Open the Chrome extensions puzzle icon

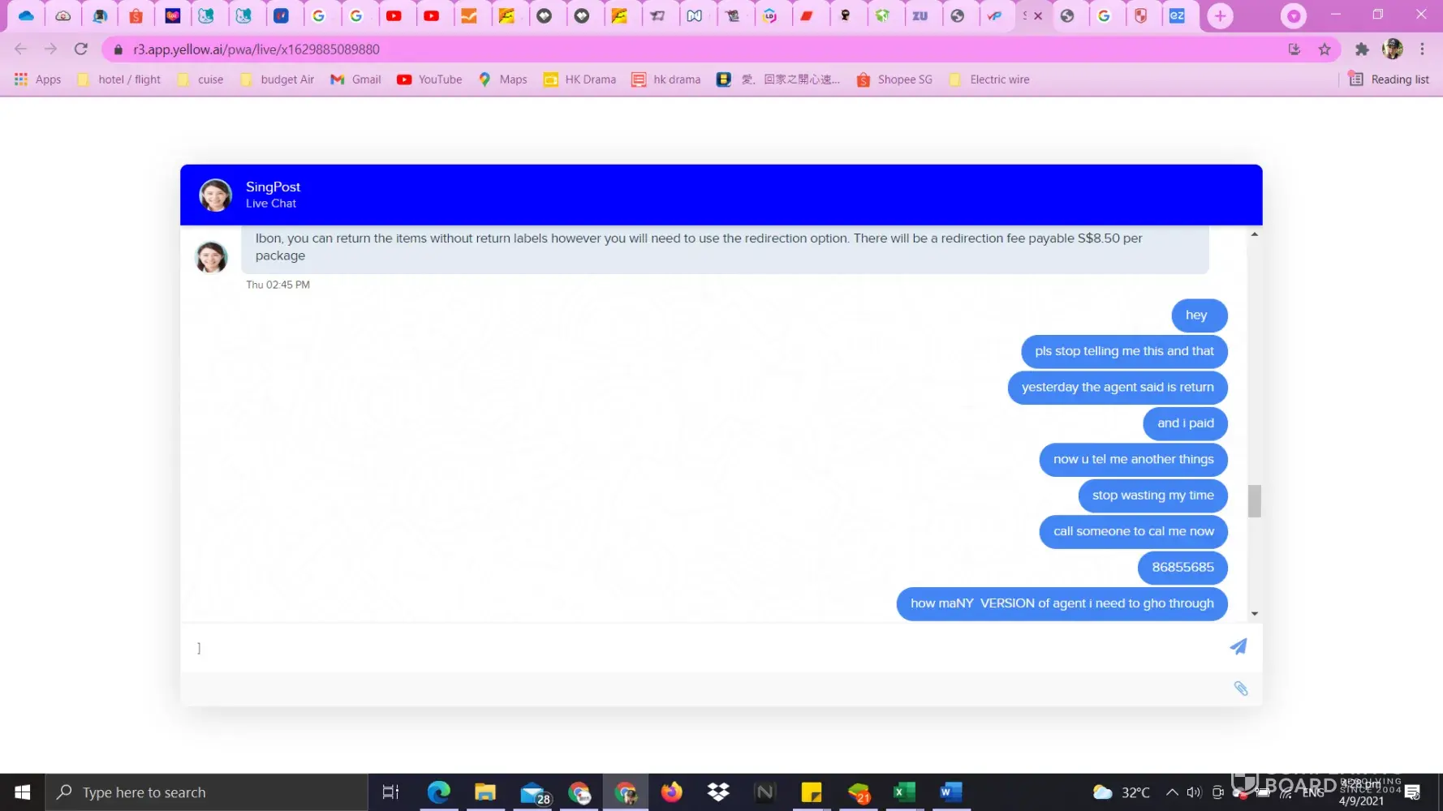click(x=1362, y=49)
